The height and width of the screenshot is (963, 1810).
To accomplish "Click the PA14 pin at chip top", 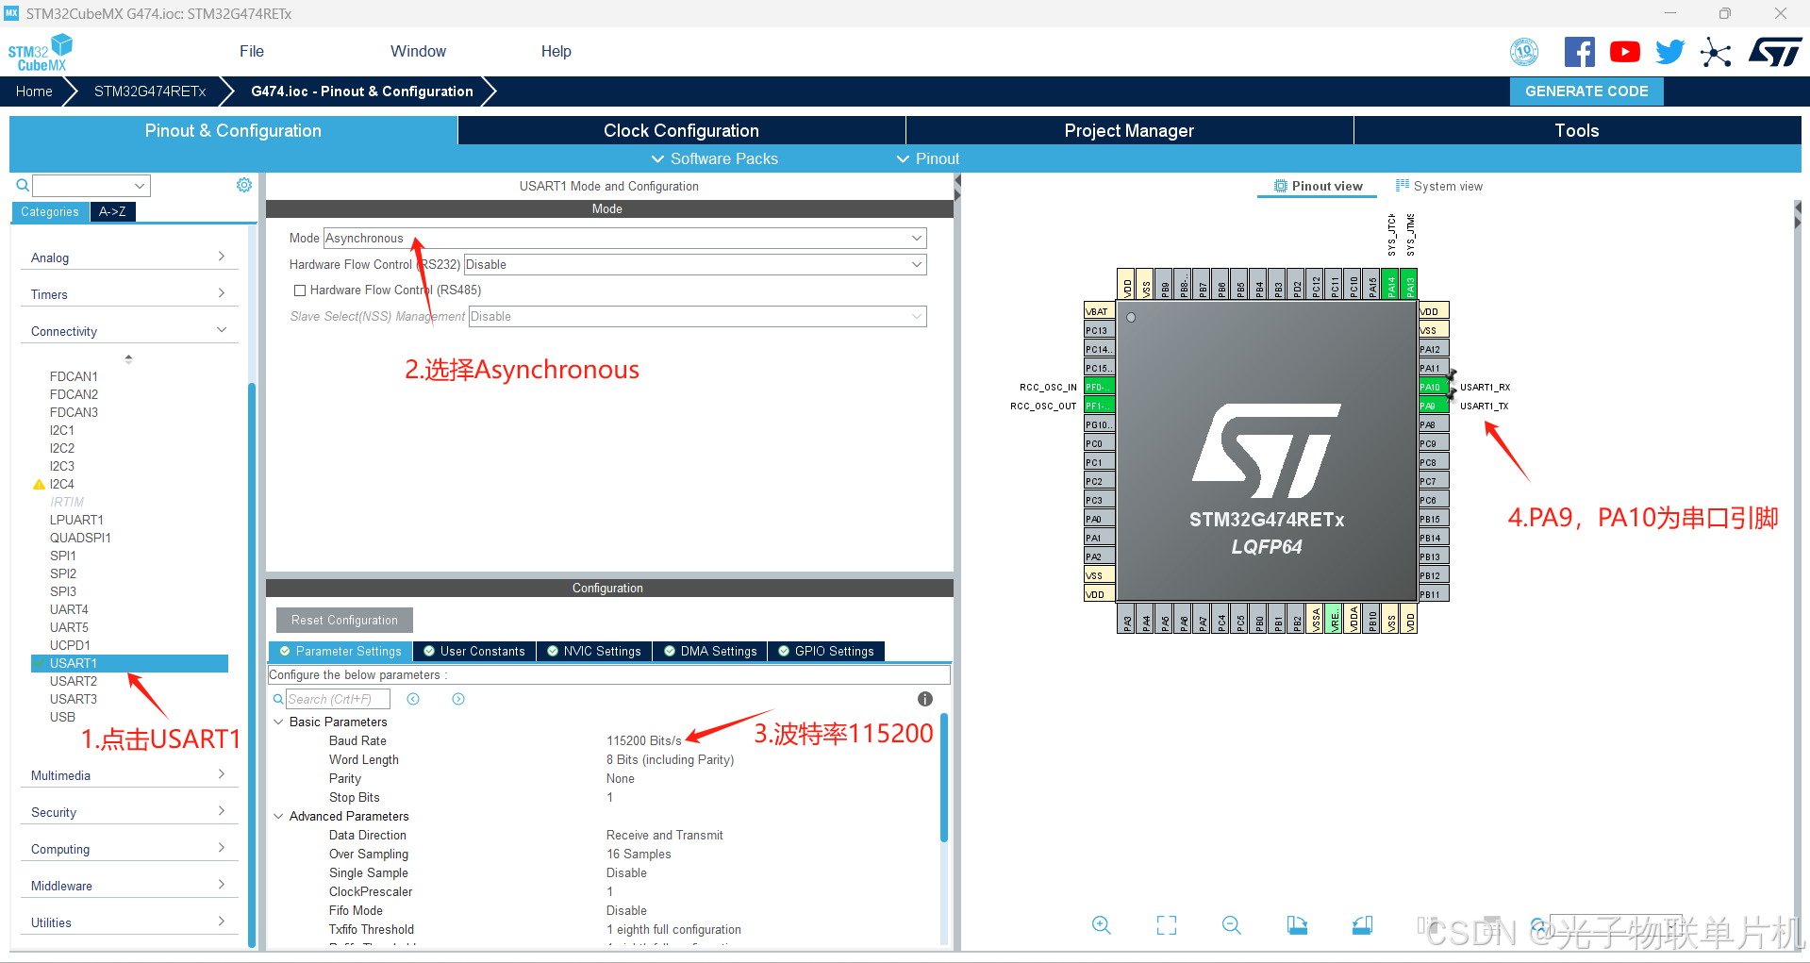I will [1390, 283].
